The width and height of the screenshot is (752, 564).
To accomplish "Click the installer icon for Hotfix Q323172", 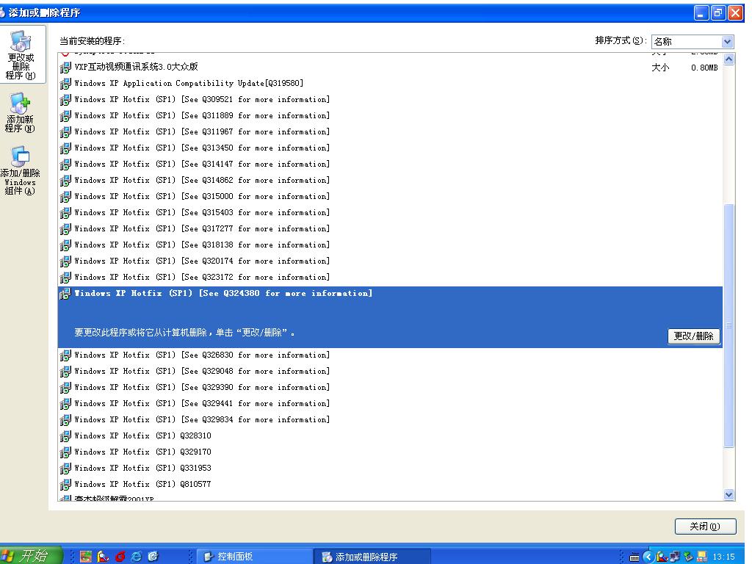I will [x=65, y=278].
